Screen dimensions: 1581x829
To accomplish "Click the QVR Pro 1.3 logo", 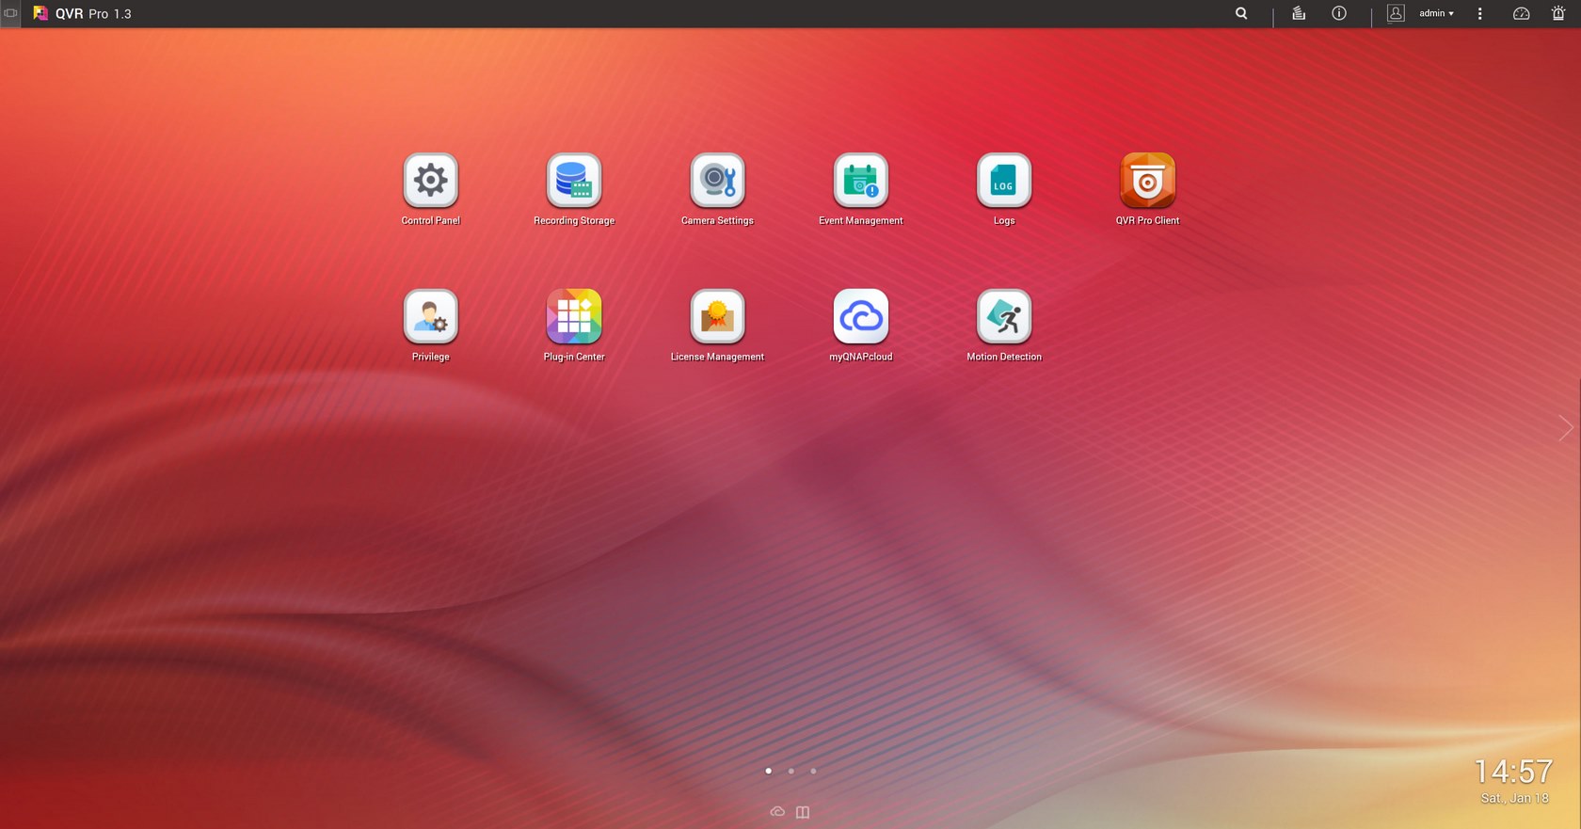I will click(83, 13).
